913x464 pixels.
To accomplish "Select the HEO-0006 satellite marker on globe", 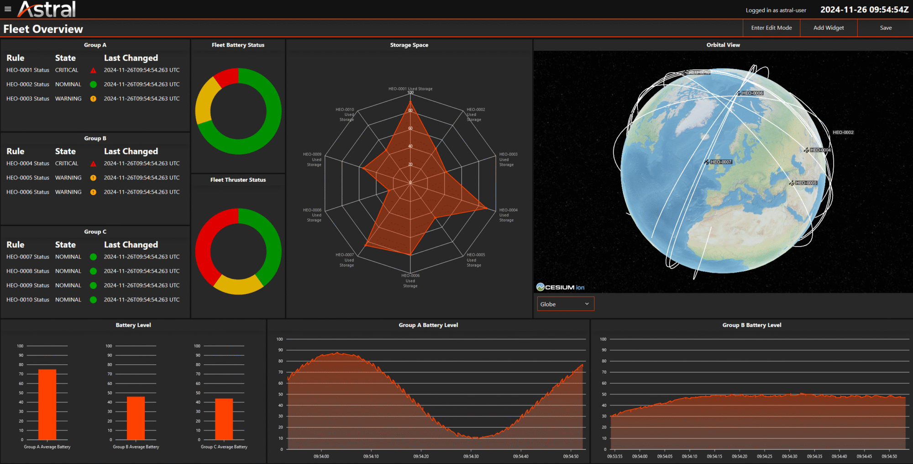I will (739, 93).
